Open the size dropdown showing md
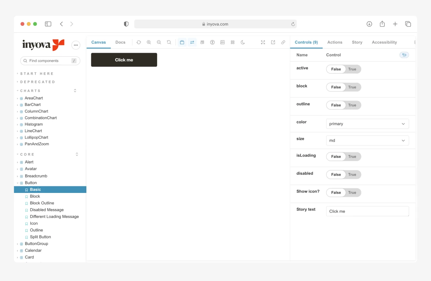Viewport: 431px width, 281px height. [x=367, y=140]
